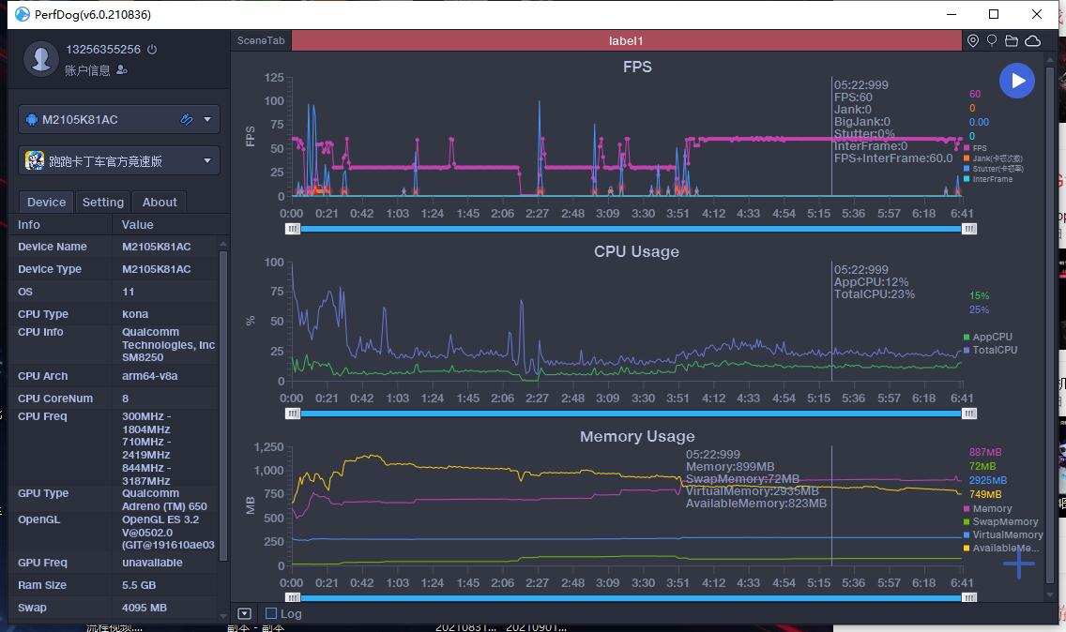1066x632 pixels.
Task: Click the location pin icon in the top bar
Action: click(x=973, y=40)
